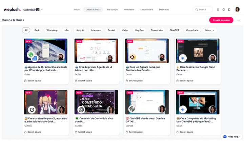Open the chat messages icon
The width and height of the screenshot is (244, 146).
point(224,9)
